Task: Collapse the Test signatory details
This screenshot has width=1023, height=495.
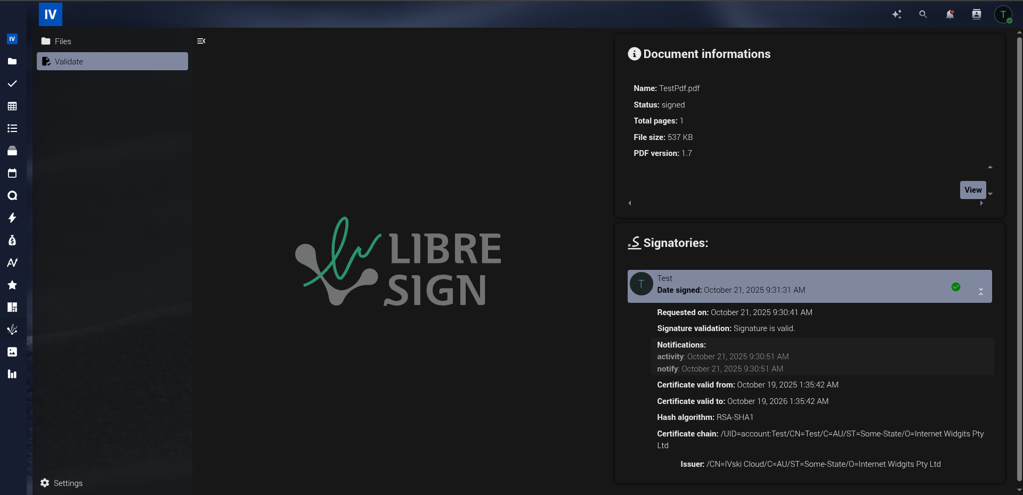Action: coord(980,291)
